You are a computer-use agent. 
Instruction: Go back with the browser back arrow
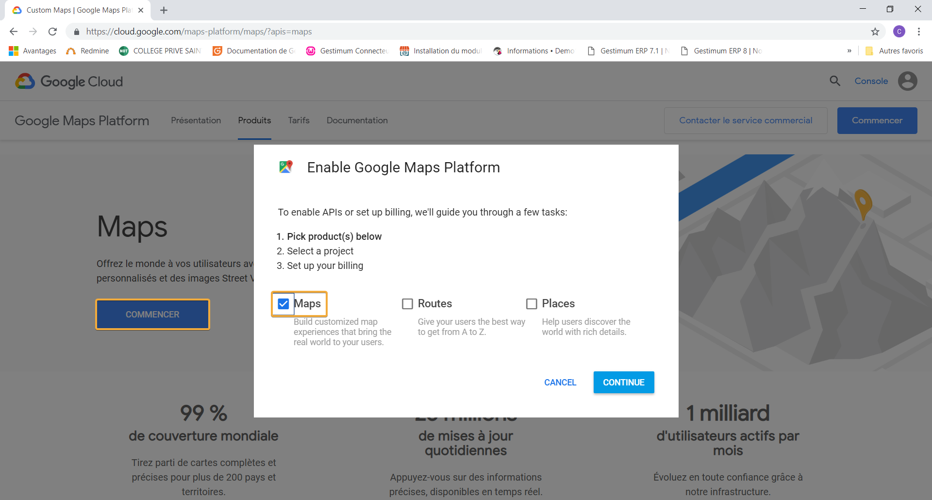point(14,32)
